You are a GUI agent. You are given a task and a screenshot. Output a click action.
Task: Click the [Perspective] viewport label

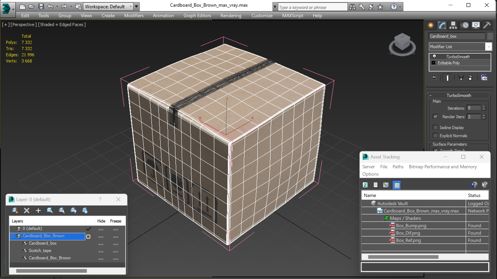(23, 25)
